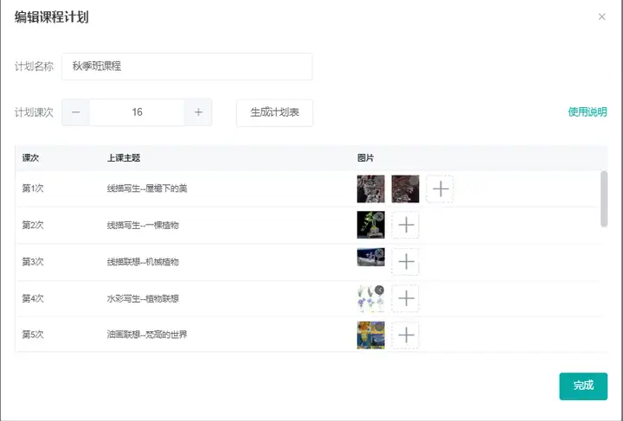Add image for 第5次 lesson
623x421 pixels.
[406, 335]
